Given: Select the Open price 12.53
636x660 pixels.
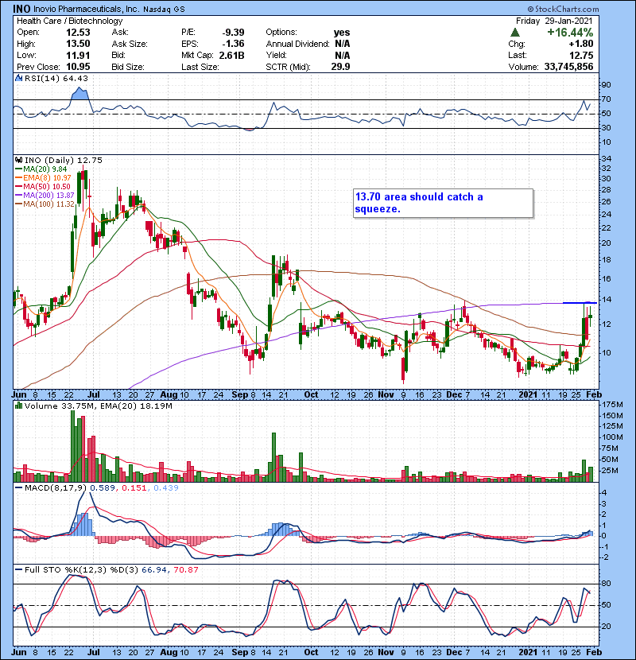Looking at the screenshot, I should (78, 33).
